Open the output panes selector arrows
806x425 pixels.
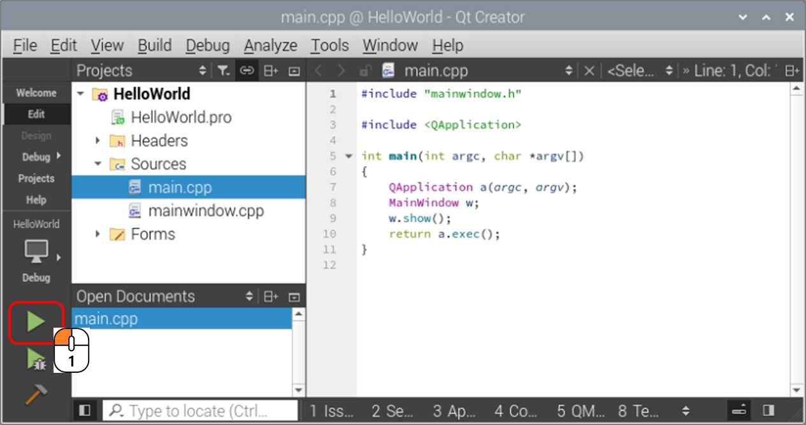coord(686,411)
